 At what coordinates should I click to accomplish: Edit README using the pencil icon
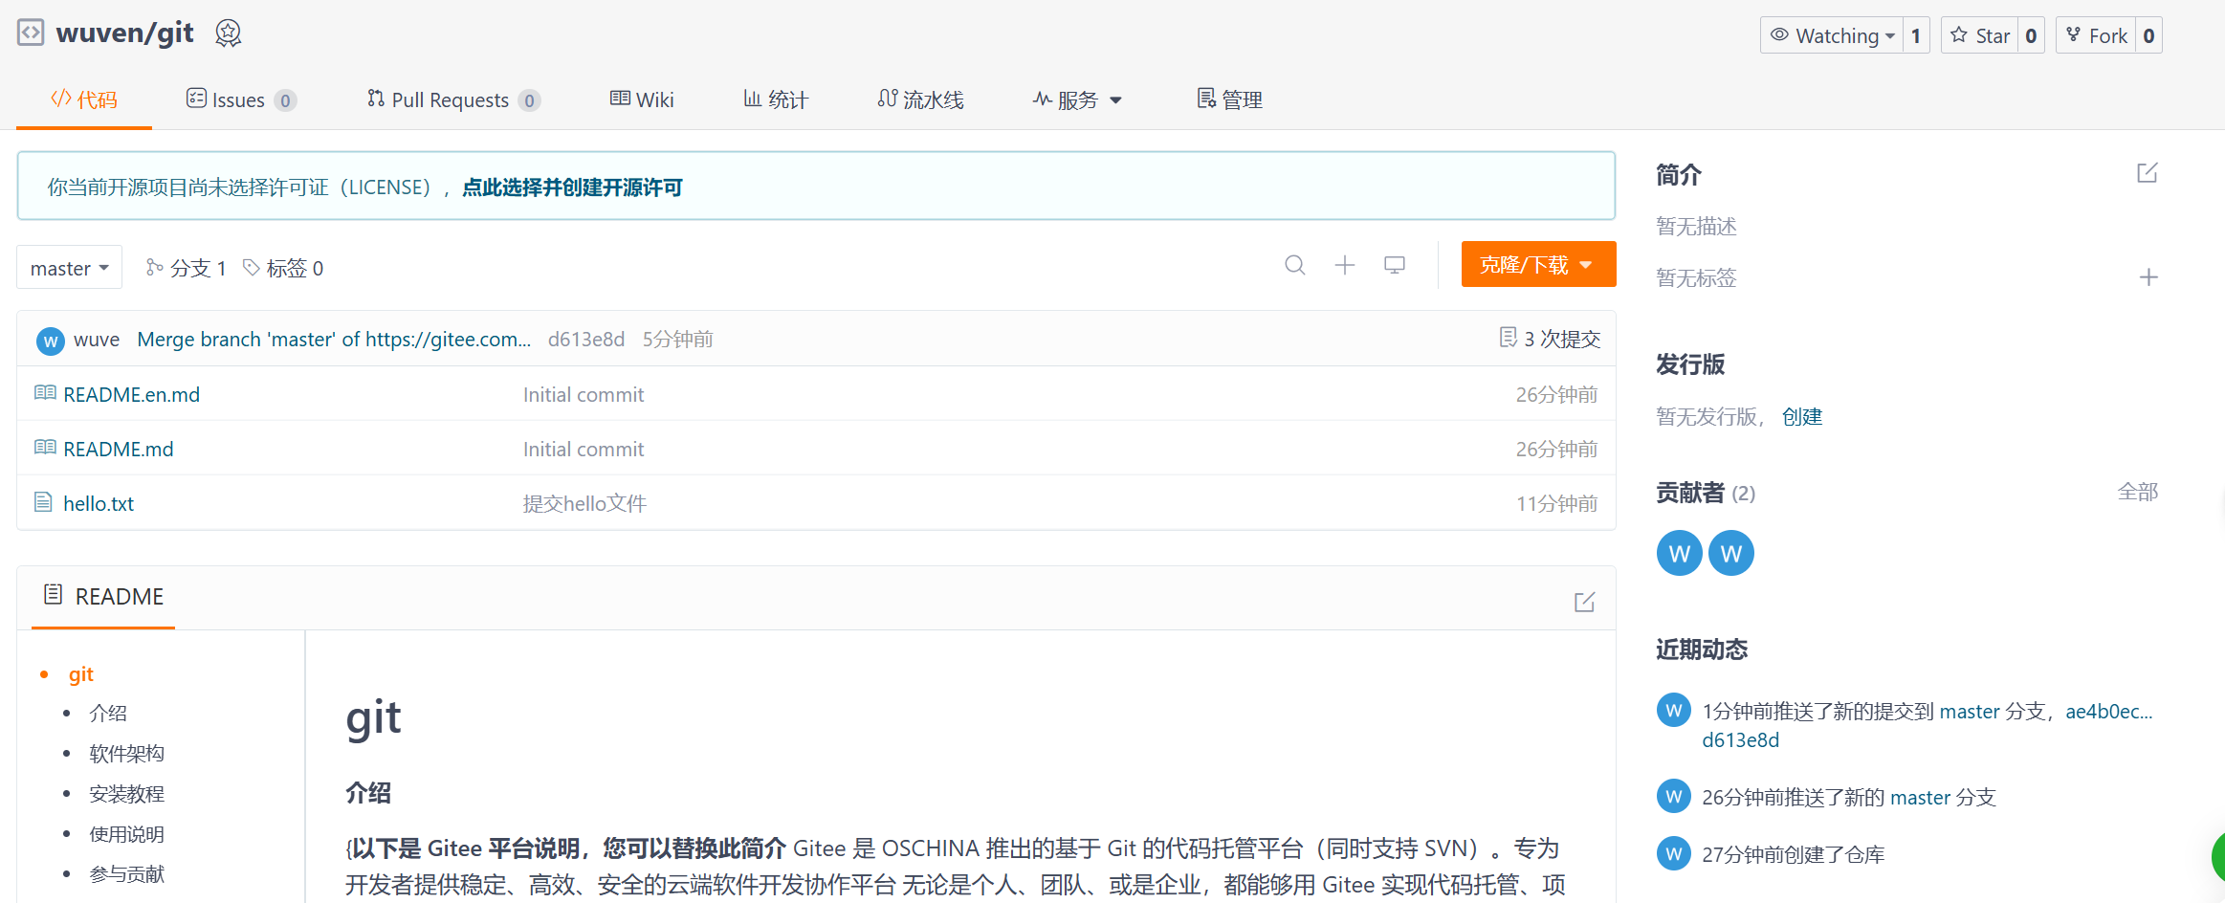point(1585,602)
